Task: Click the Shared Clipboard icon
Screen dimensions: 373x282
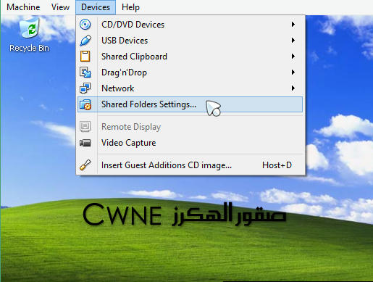Action: (x=85, y=57)
